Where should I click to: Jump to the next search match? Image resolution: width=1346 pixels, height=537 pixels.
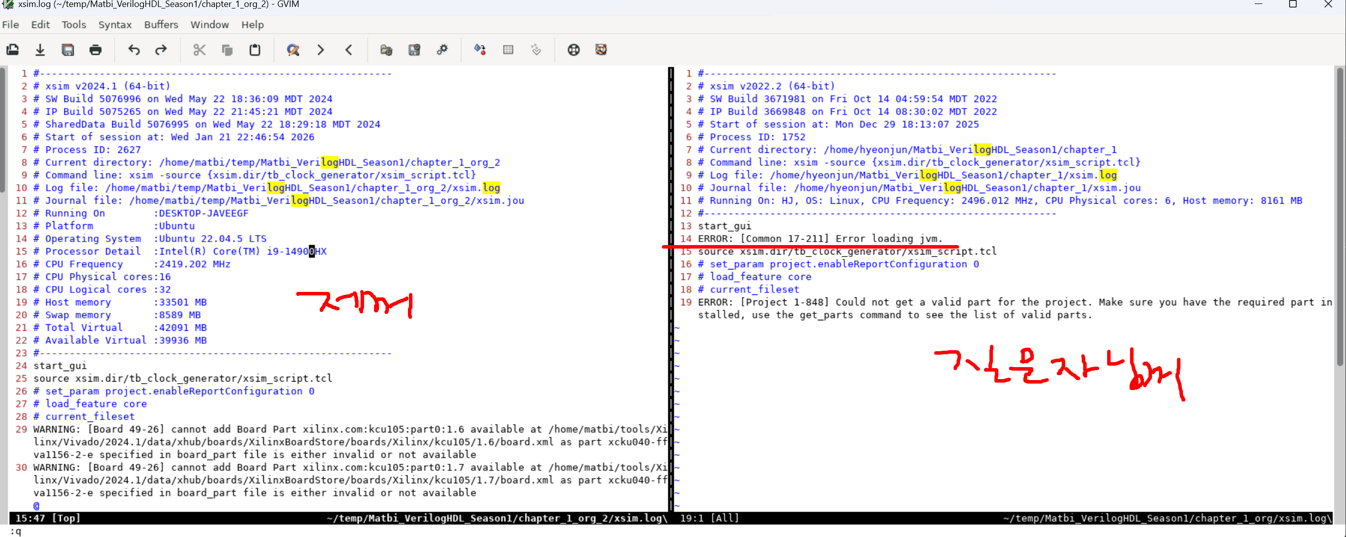point(320,50)
